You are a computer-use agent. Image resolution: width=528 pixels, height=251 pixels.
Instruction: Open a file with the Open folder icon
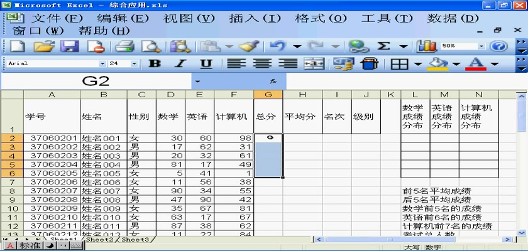43,46
